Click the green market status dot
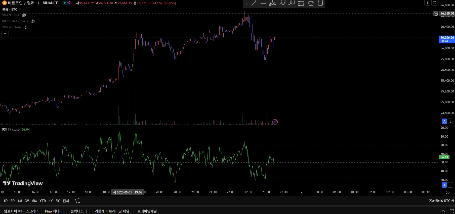 (x=65, y=3)
